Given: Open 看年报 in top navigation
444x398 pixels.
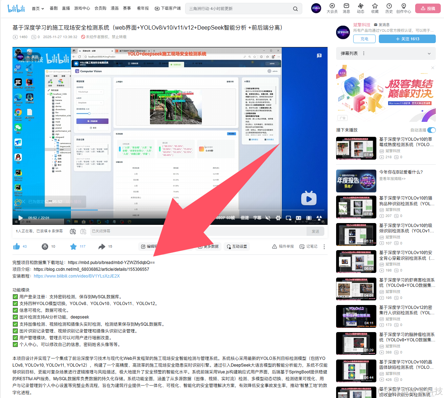Looking at the screenshot, I should [x=143, y=8].
